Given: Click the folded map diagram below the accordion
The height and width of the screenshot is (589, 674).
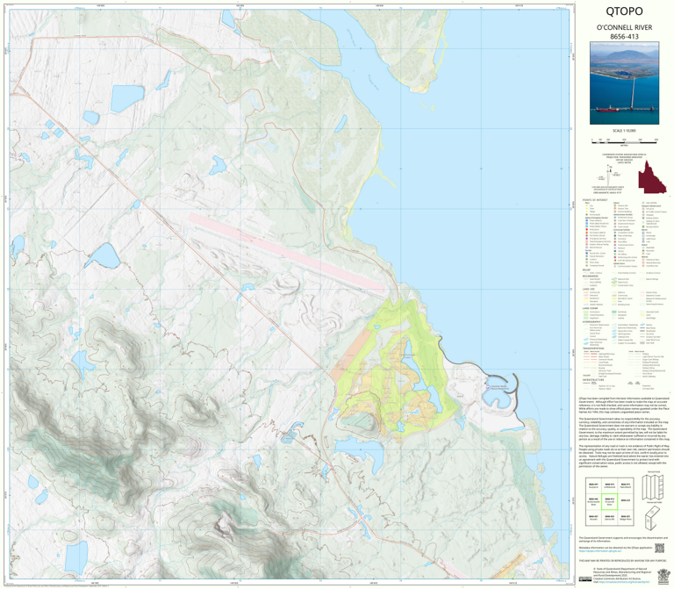Looking at the screenshot, I should tap(653, 518).
